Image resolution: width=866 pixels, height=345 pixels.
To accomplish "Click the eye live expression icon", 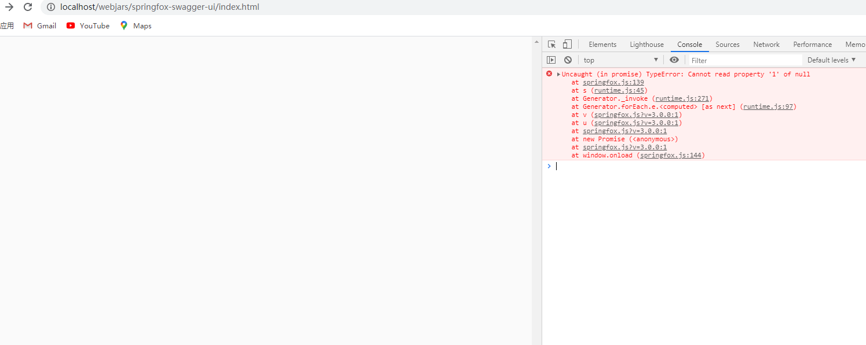I will click(x=674, y=60).
